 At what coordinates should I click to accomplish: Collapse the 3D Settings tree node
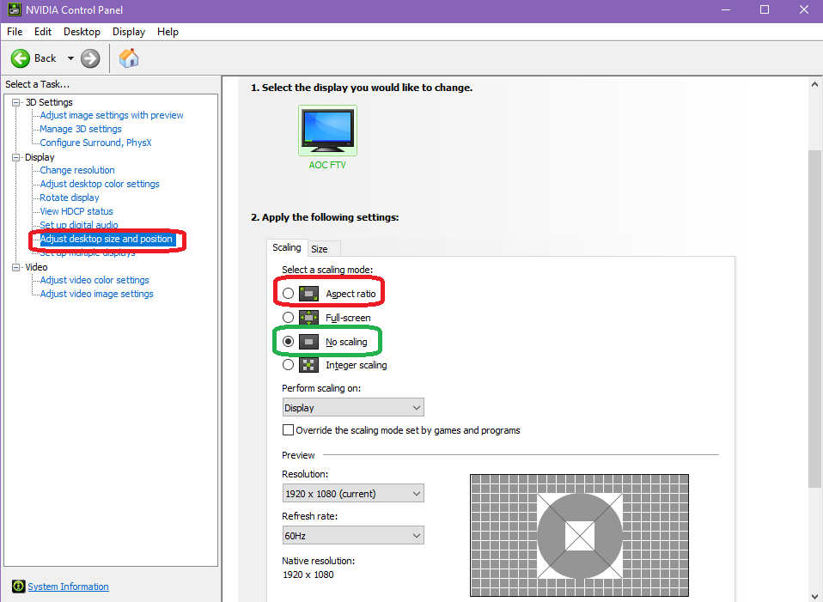[16, 103]
